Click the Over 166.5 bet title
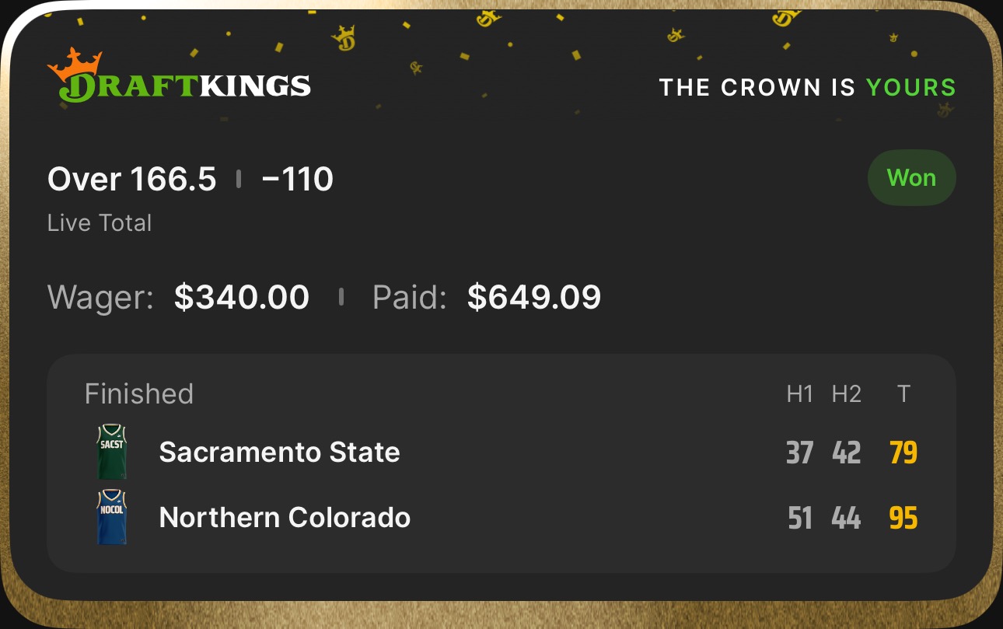 (x=131, y=180)
